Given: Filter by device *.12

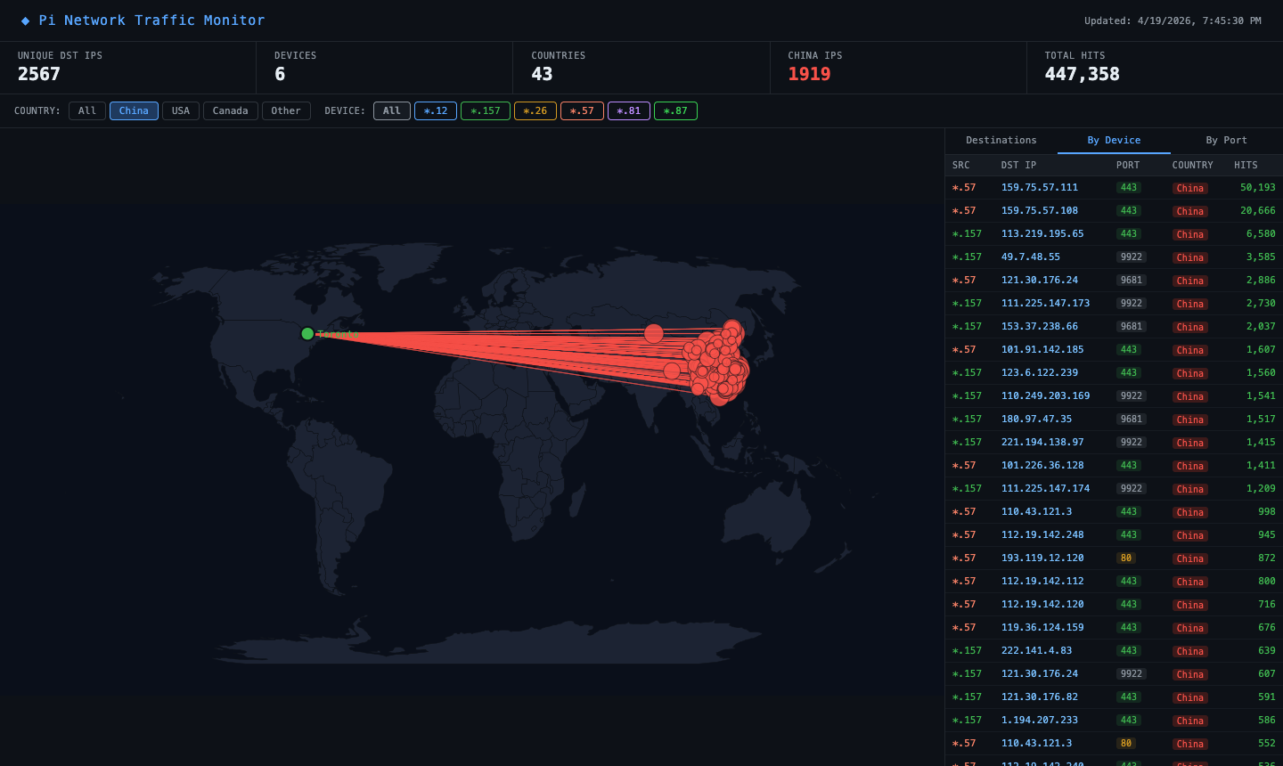Looking at the screenshot, I should pyautogui.click(x=436, y=110).
